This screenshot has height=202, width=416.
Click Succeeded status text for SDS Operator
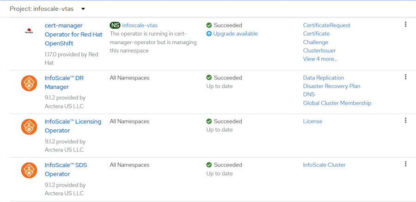pyautogui.click(x=228, y=165)
